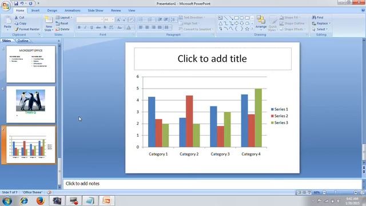
Task: Center text in Paragraph group
Action: [x=147, y=27]
